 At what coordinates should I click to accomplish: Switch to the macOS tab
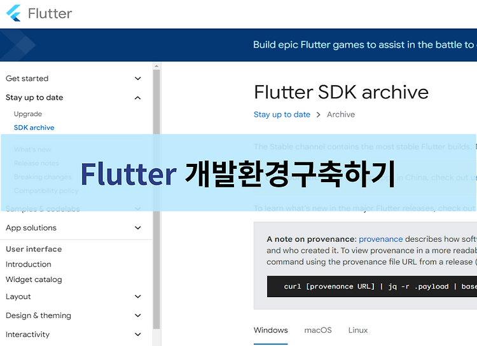pos(318,330)
